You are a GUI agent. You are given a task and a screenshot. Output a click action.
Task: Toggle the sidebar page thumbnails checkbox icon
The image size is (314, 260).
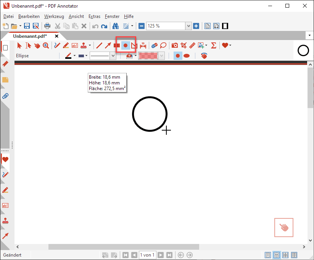pos(5,48)
